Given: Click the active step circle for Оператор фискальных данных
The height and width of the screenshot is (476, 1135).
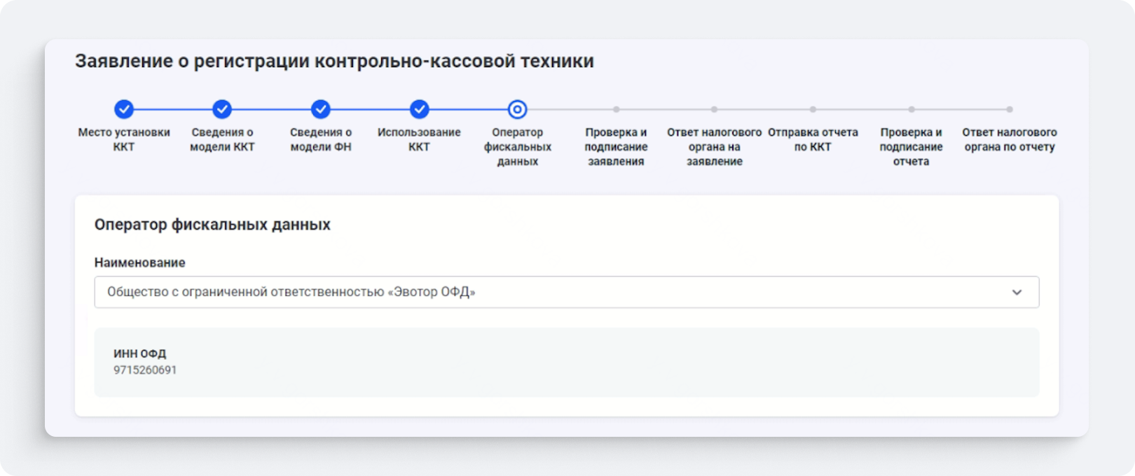Looking at the screenshot, I should click(517, 109).
